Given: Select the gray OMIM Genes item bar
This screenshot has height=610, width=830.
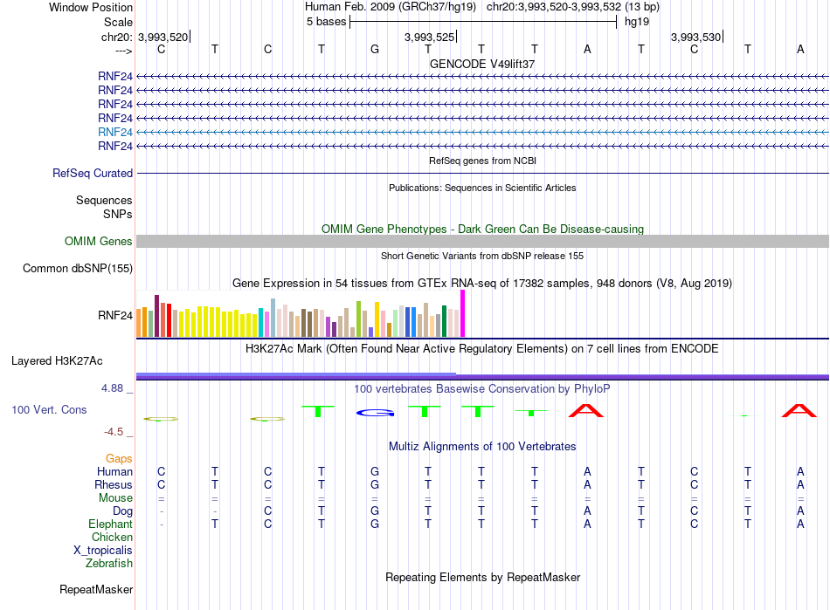Looking at the screenshot, I should pos(482,242).
